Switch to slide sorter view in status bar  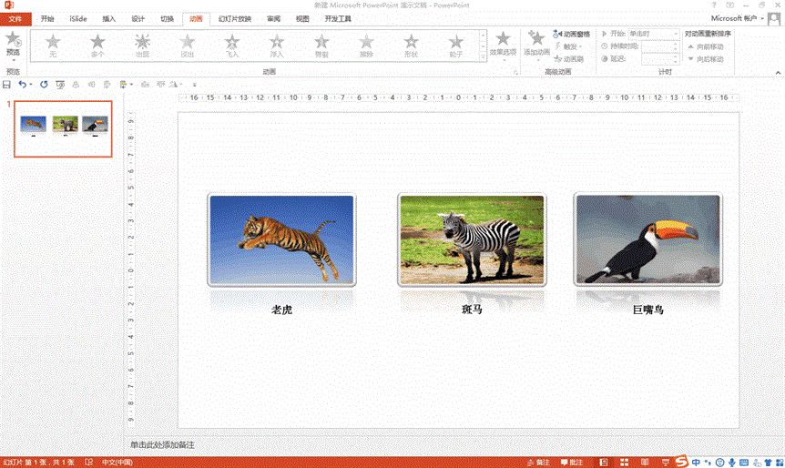(x=623, y=463)
